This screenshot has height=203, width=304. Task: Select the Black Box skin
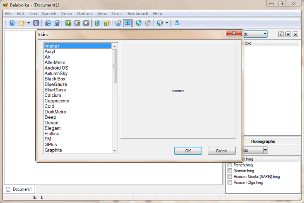[x=78, y=79]
